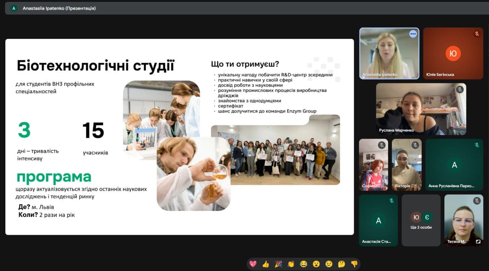Expand the 'Ще 2 особи' participants tile

421,220
